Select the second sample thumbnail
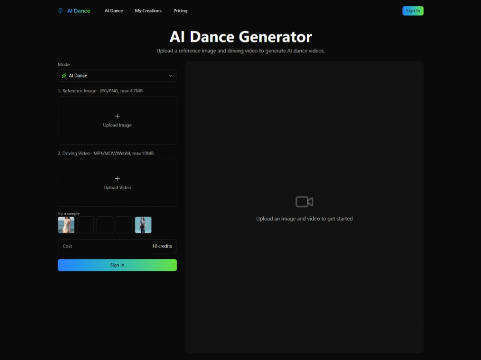 point(86,225)
